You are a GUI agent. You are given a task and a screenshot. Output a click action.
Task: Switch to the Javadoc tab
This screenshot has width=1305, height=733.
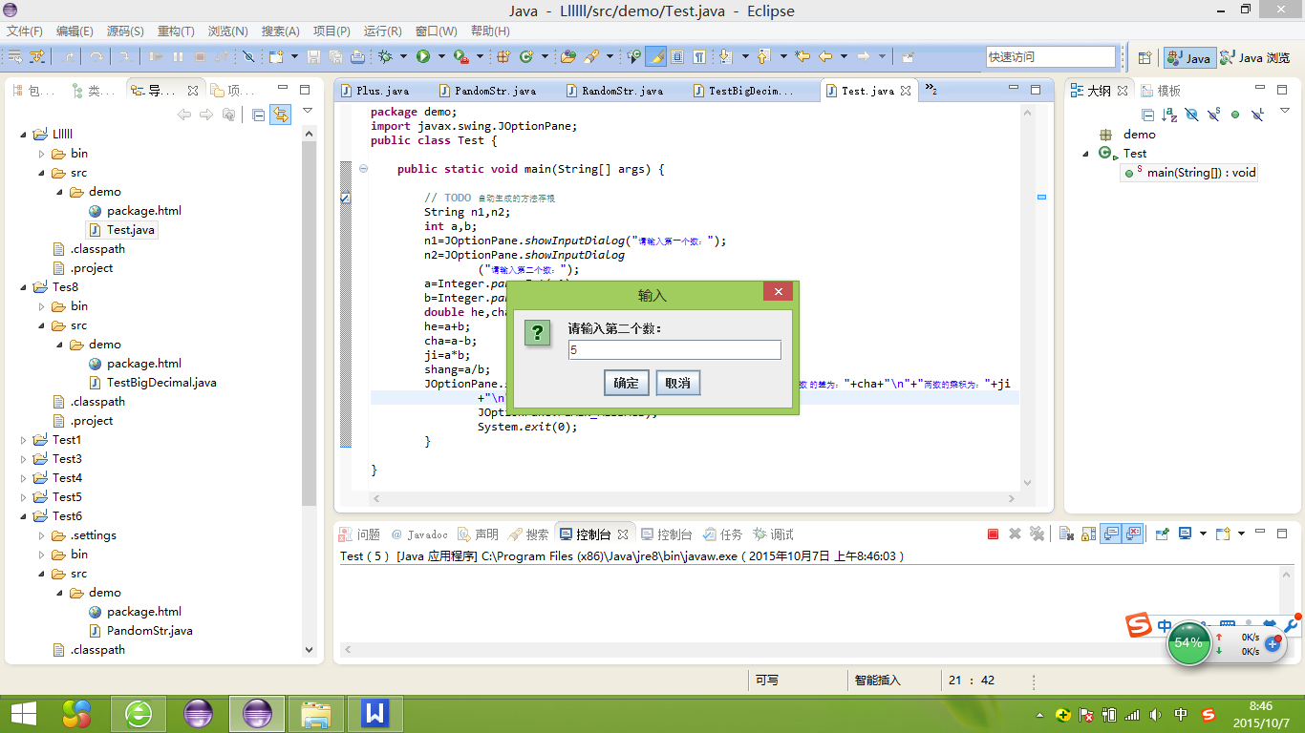[x=419, y=534]
